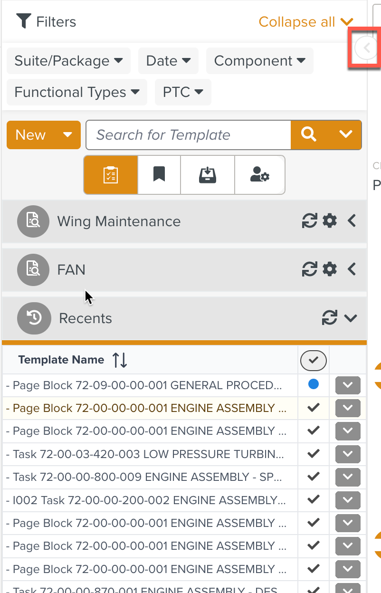Image resolution: width=381 pixels, height=593 pixels.
Task: Sort by Template Name column arrows
Action: coord(120,360)
